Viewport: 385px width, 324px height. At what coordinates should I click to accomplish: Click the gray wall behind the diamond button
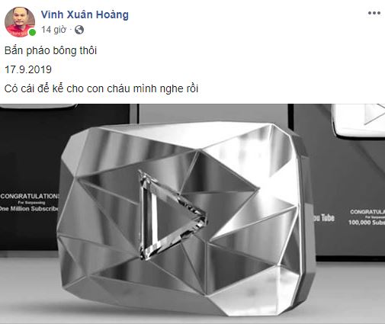click(213, 113)
